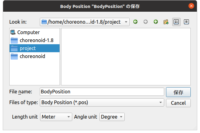Select Computer in the sidebar
The image size is (200, 133).
point(28,32)
